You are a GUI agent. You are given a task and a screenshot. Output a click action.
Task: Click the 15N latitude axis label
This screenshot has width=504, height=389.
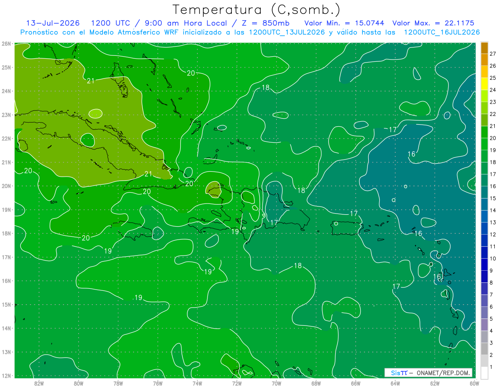click(x=6, y=304)
